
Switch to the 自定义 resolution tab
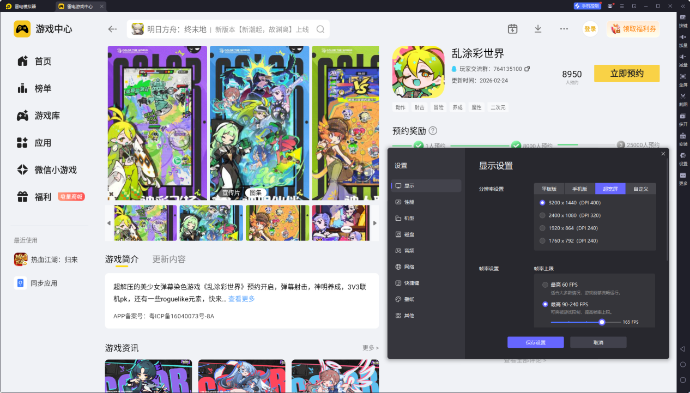tap(641, 189)
